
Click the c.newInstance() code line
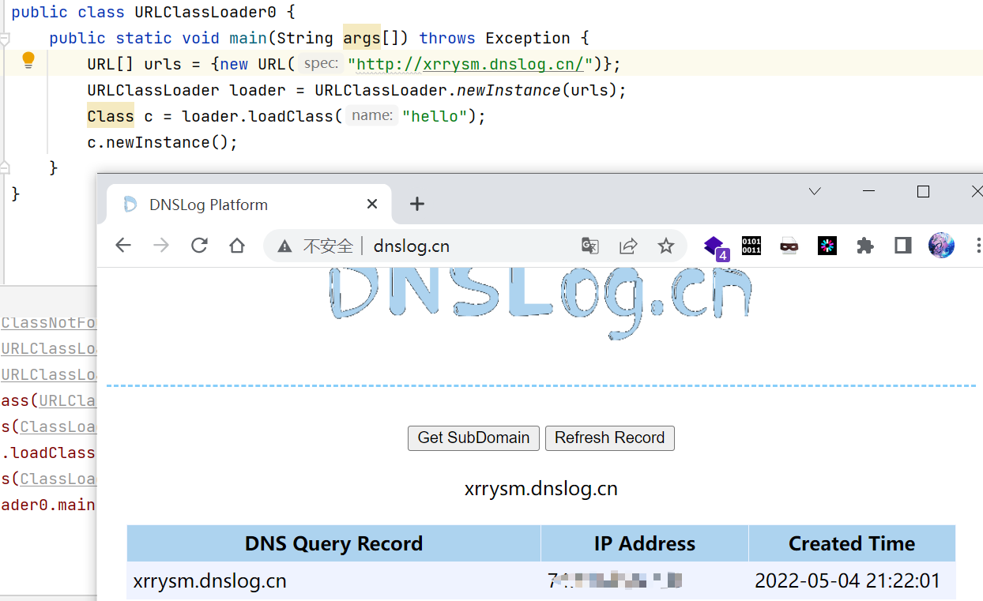coord(163,142)
